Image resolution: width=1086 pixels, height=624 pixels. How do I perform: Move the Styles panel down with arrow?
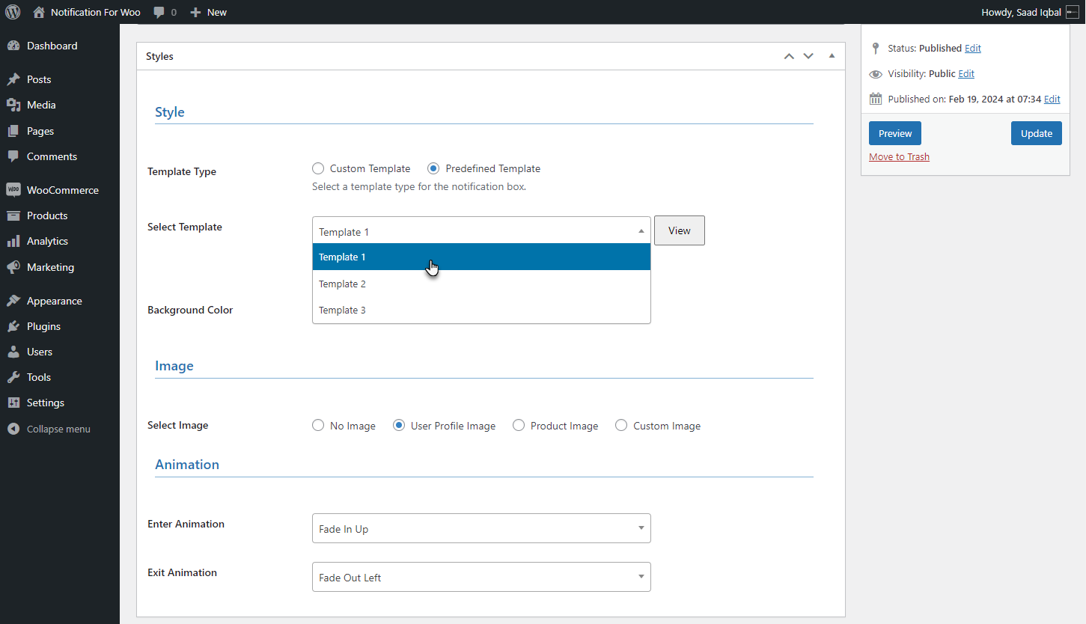808,56
